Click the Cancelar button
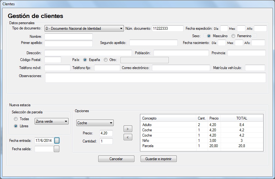The width and height of the screenshot is (275, 179). (x=116, y=159)
